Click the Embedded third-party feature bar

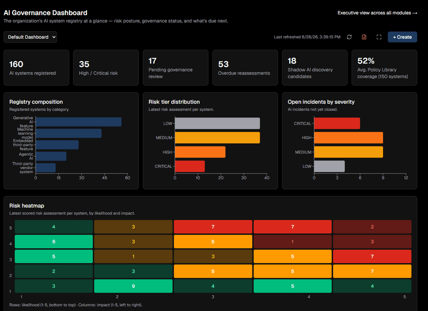57,145
